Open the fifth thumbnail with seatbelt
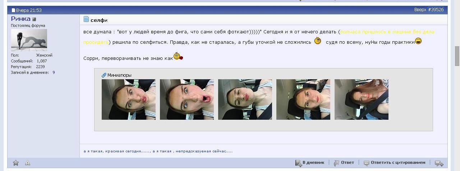460x171 pixels. coord(362,99)
